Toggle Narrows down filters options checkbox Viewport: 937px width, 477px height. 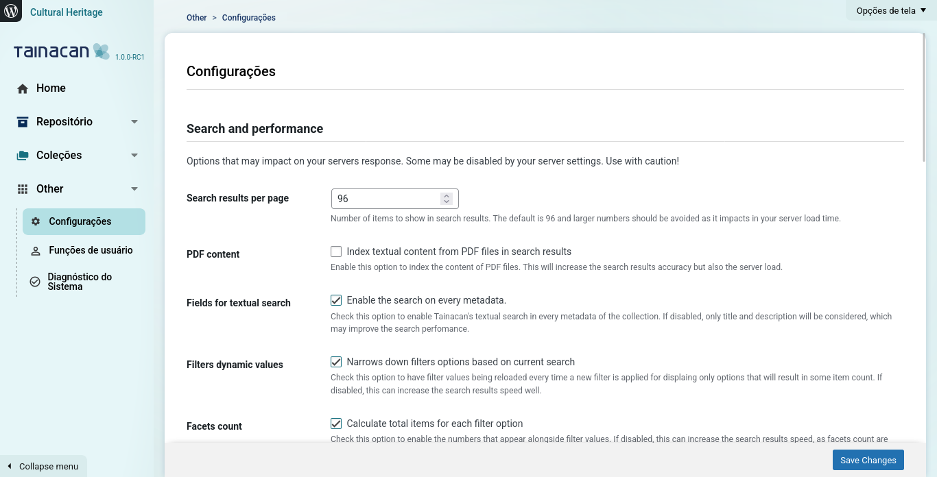pyautogui.click(x=336, y=362)
